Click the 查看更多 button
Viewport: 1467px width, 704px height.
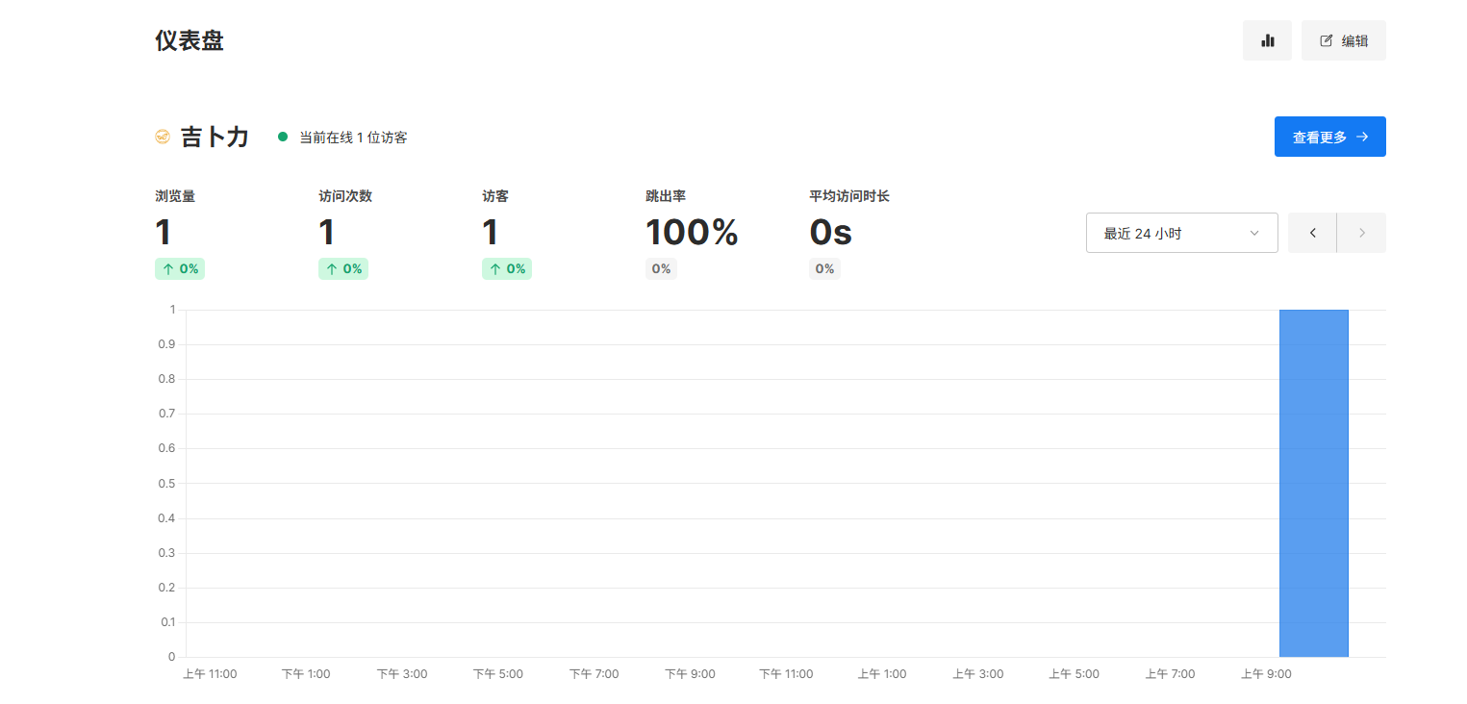(x=1330, y=137)
